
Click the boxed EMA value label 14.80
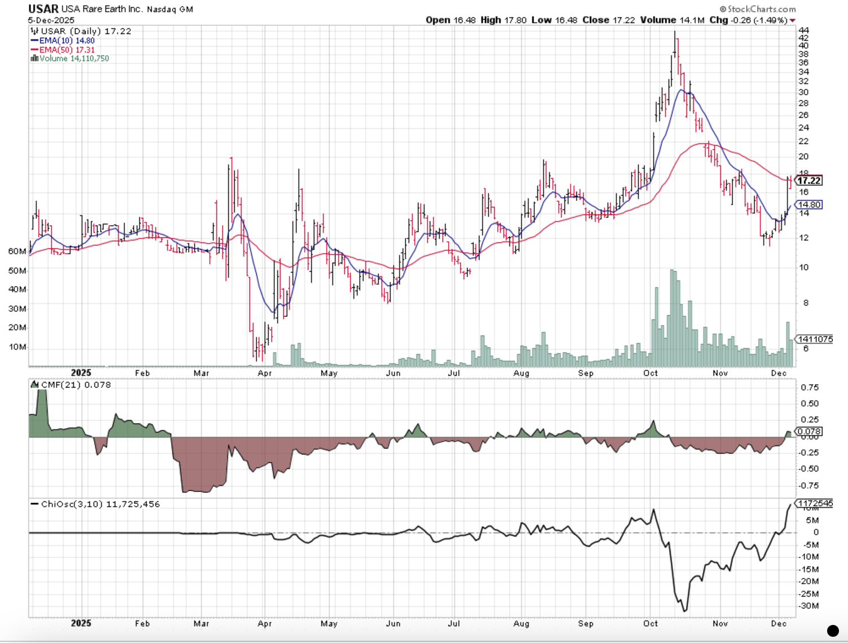pyautogui.click(x=808, y=205)
